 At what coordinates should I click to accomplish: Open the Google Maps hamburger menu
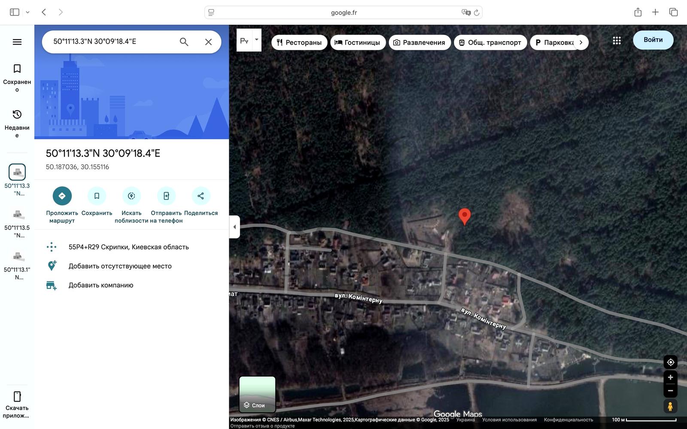[17, 42]
